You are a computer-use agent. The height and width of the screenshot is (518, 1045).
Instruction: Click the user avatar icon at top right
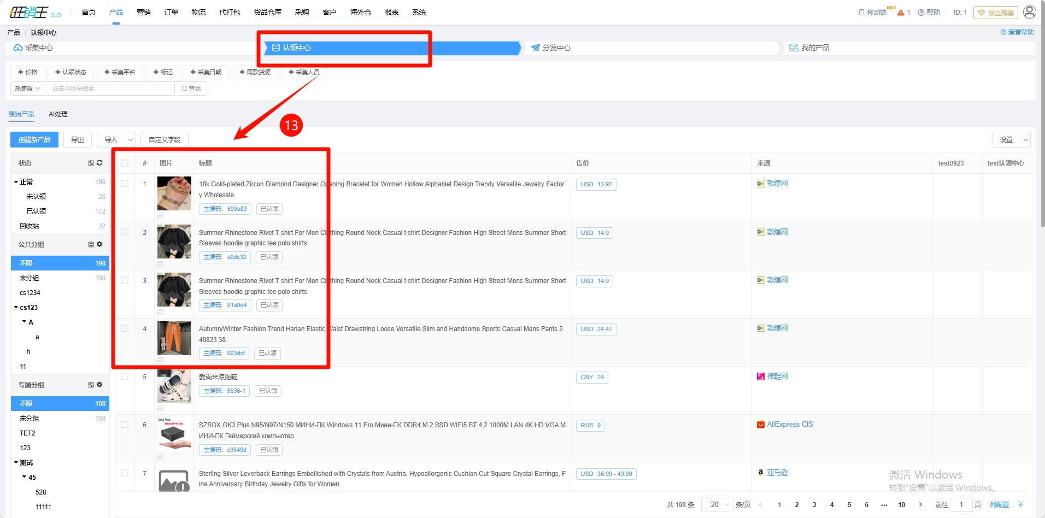[x=1029, y=12]
